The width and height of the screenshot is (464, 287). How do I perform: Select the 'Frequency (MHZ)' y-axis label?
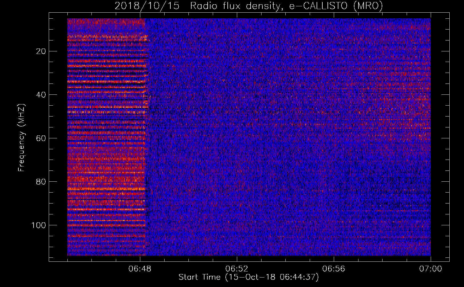point(22,138)
